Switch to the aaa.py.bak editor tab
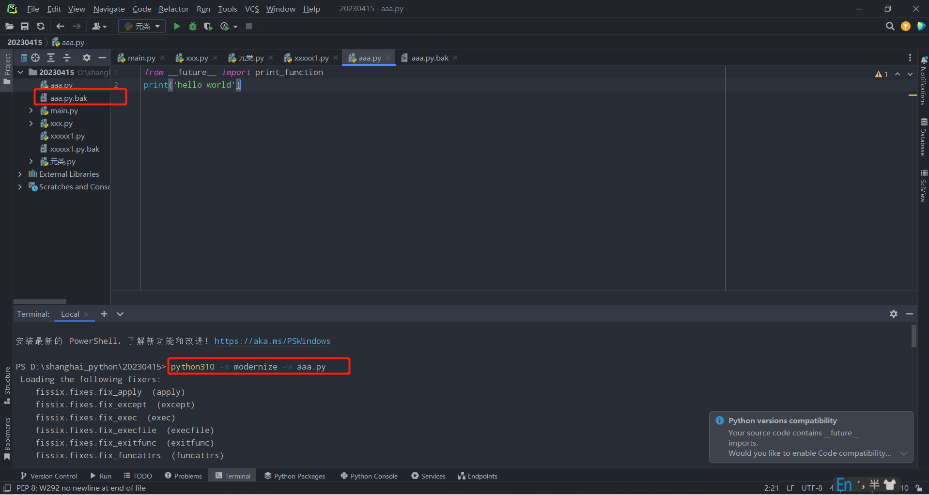Viewport: 929px width, 495px height. pyautogui.click(x=430, y=58)
